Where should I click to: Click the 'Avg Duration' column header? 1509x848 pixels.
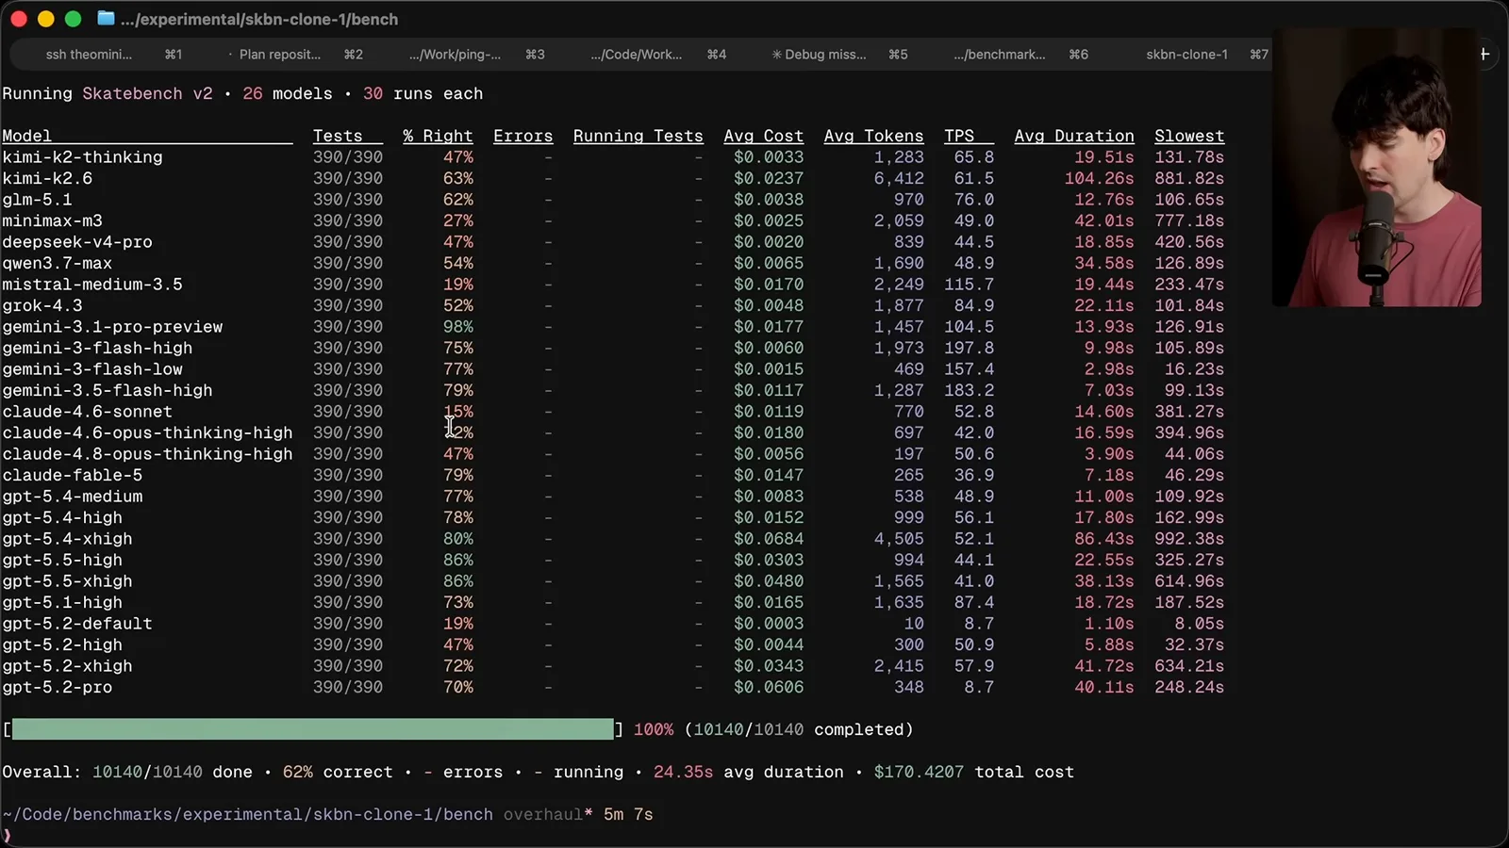1074,136
